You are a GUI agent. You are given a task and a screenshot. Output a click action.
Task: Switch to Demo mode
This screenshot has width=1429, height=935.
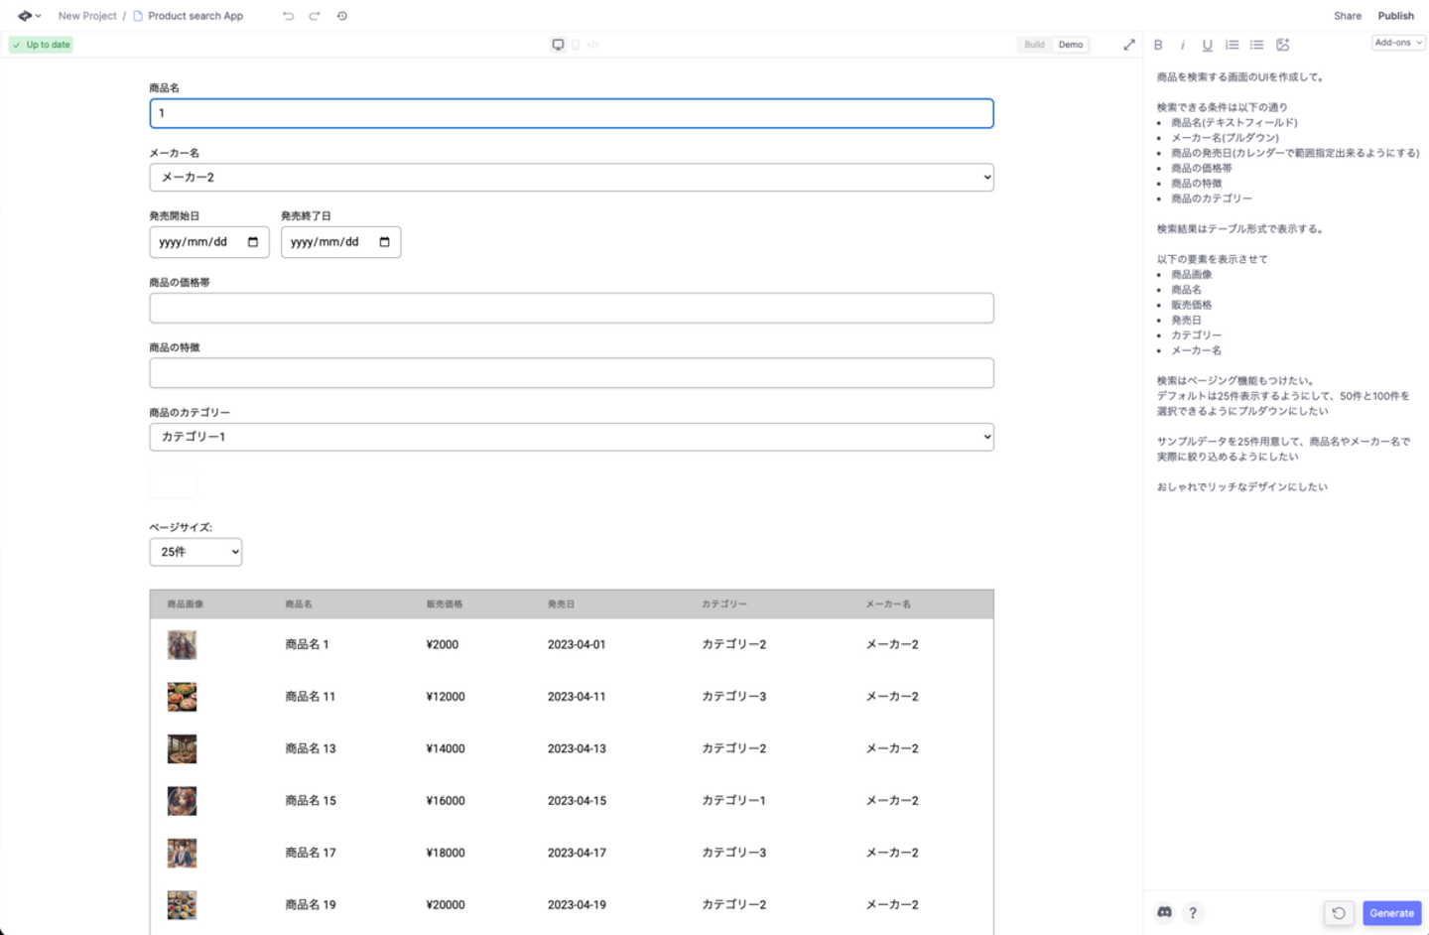[x=1071, y=45]
